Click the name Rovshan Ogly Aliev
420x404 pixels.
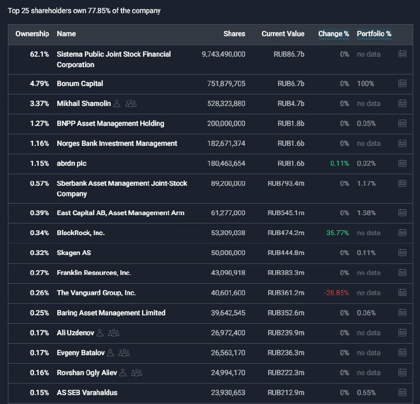coord(87,373)
